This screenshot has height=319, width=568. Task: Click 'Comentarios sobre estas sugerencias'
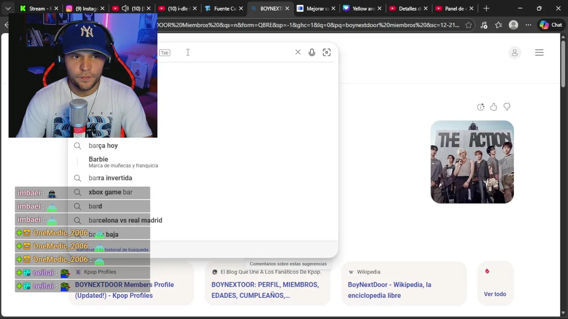pos(288,264)
